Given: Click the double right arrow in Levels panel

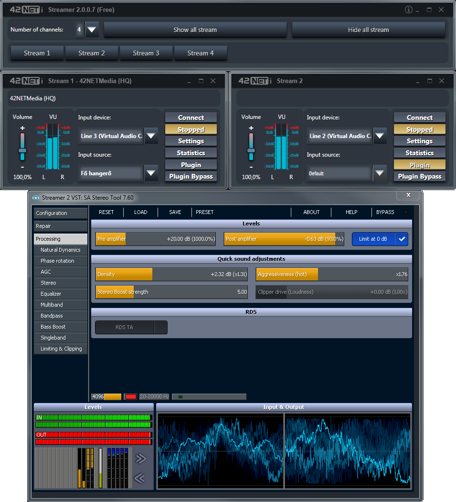Looking at the screenshot, I should (140, 459).
